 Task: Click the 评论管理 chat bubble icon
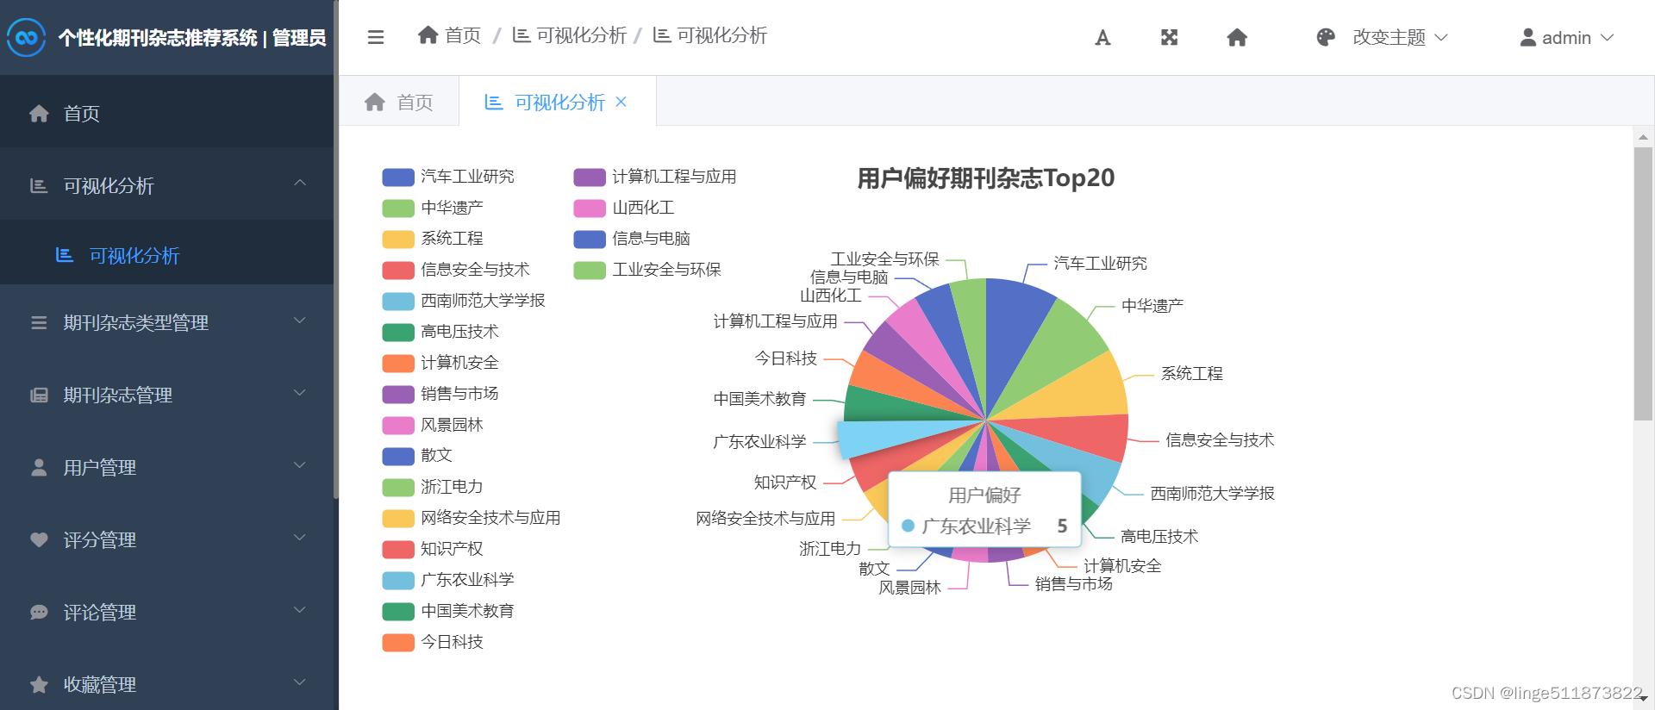tap(39, 612)
